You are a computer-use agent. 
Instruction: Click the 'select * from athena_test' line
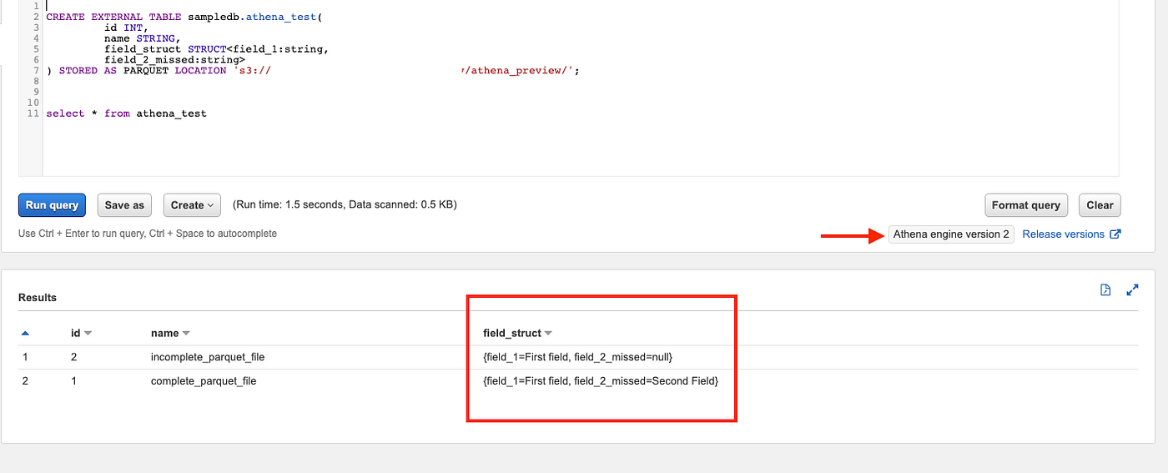click(126, 113)
